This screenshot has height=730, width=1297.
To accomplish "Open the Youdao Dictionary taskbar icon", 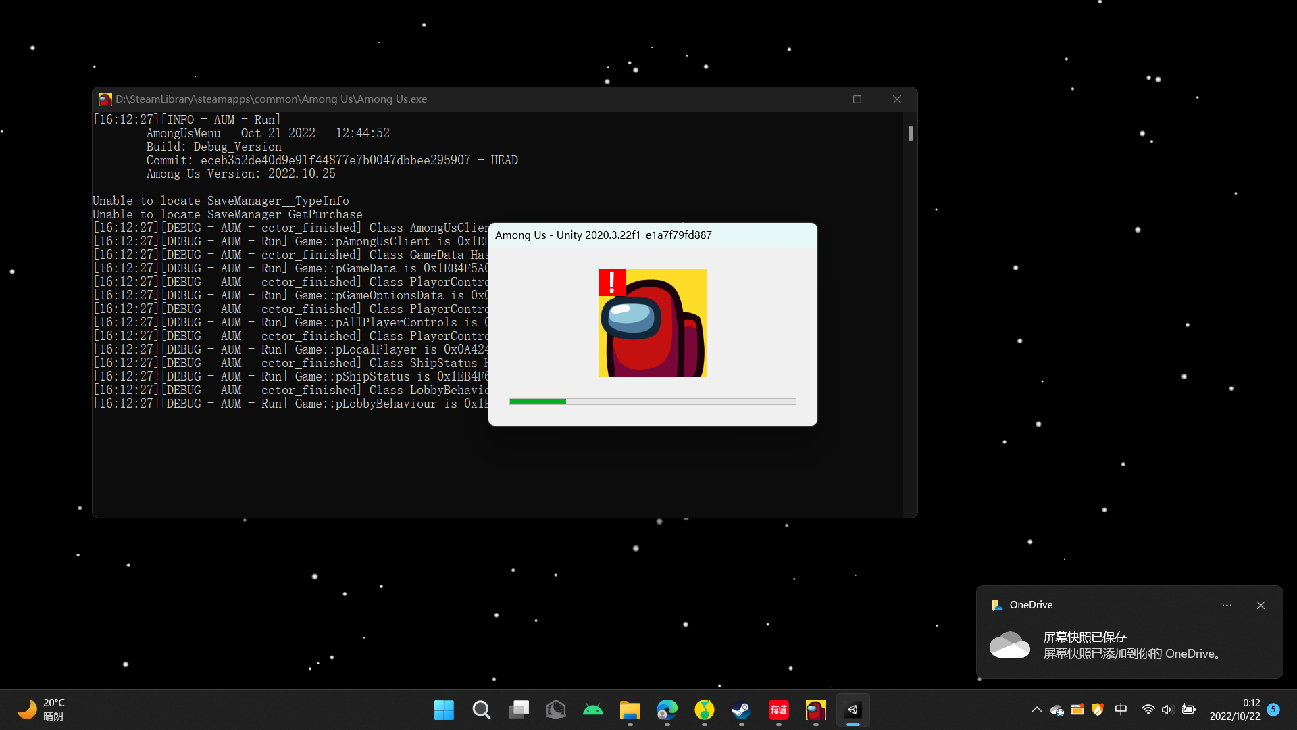I will [x=778, y=710].
